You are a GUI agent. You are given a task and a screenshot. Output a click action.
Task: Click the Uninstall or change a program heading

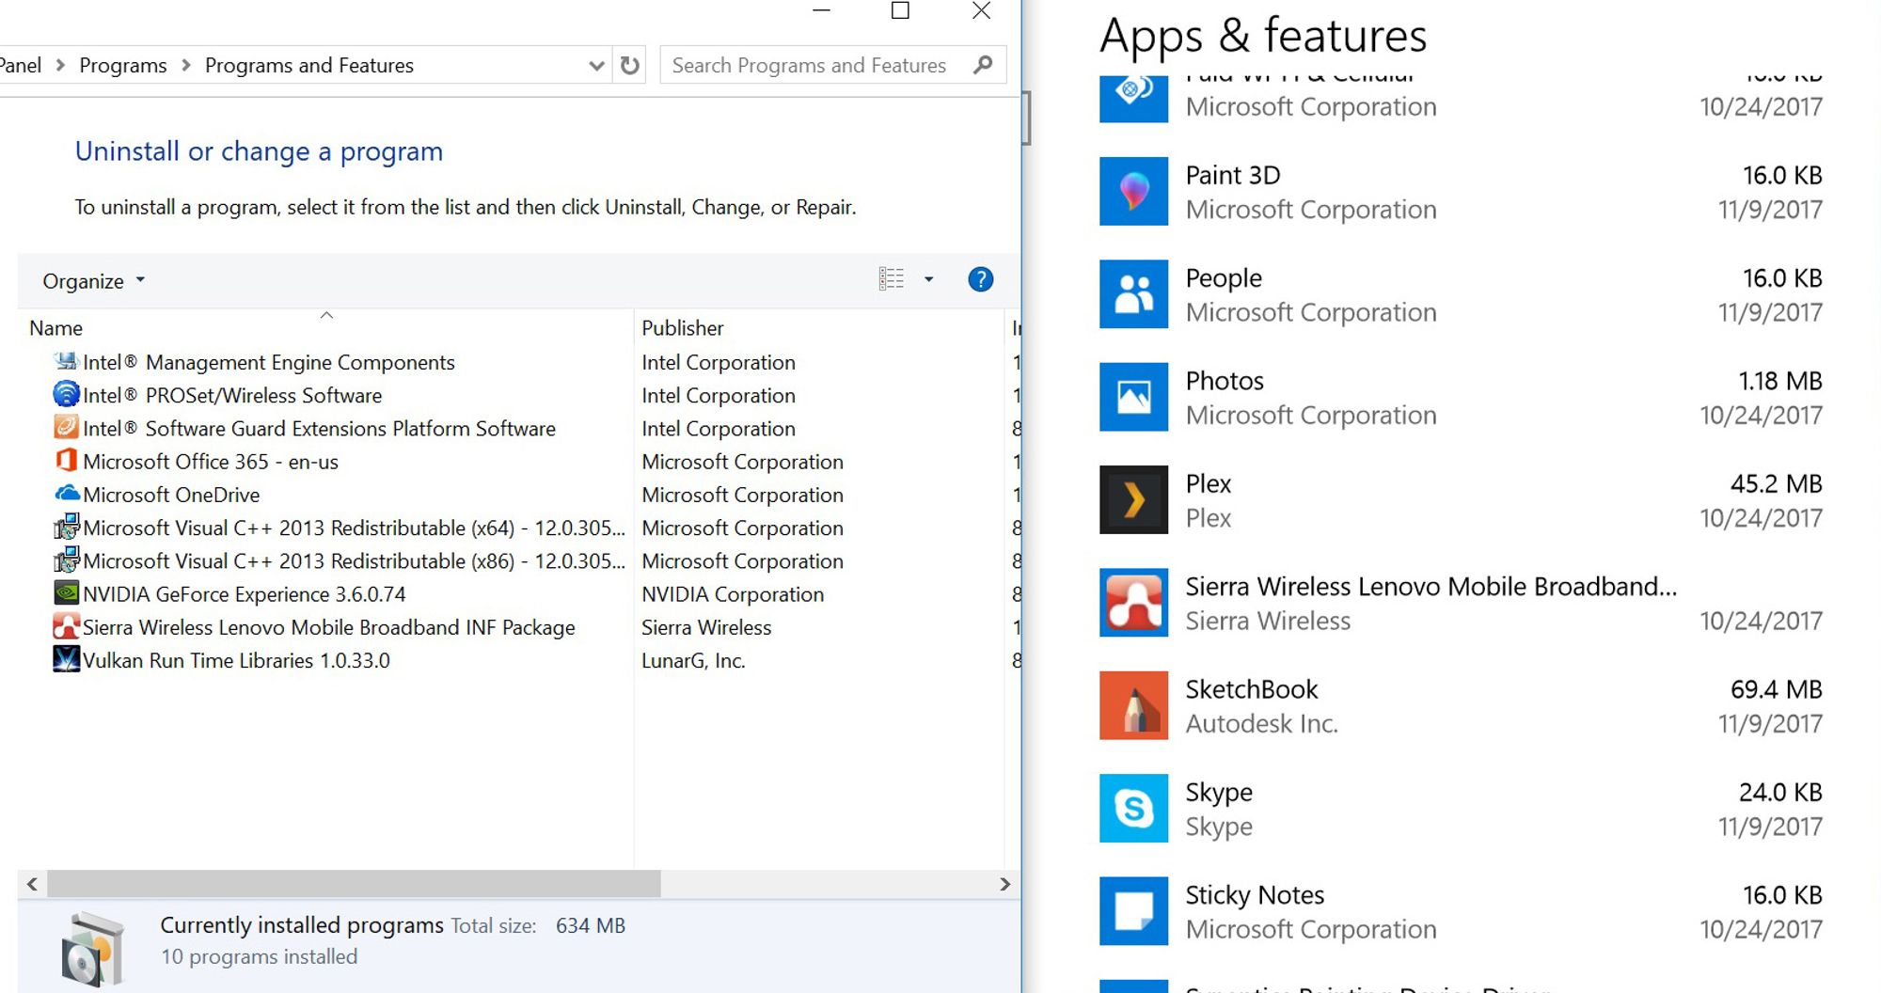(259, 151)
